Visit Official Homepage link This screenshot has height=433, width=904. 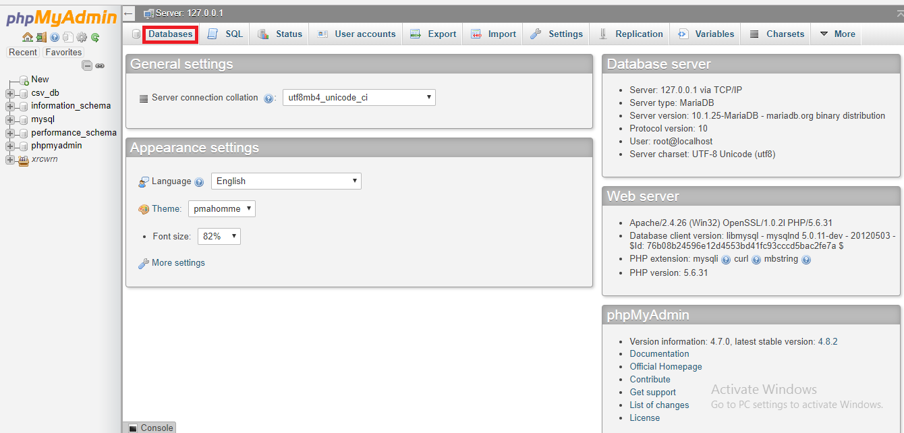click(666, 367)
